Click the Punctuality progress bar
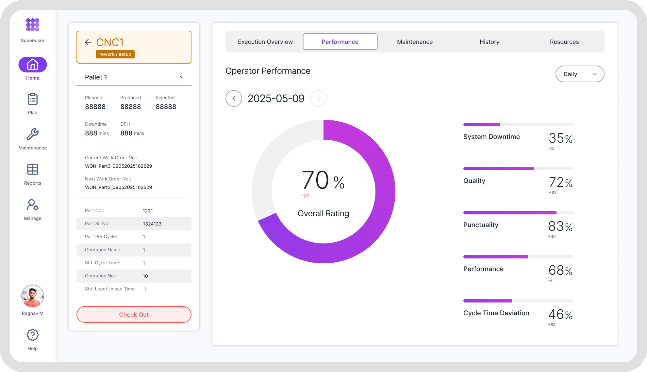This screenshot has width=647, height=372. coord(518,213)
